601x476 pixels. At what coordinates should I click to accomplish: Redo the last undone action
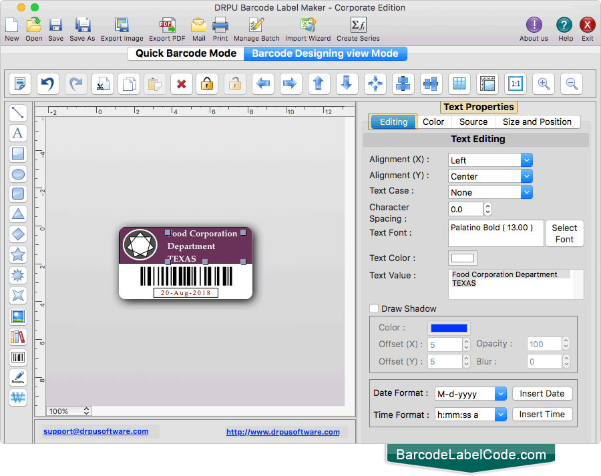[x=76, y=83]
